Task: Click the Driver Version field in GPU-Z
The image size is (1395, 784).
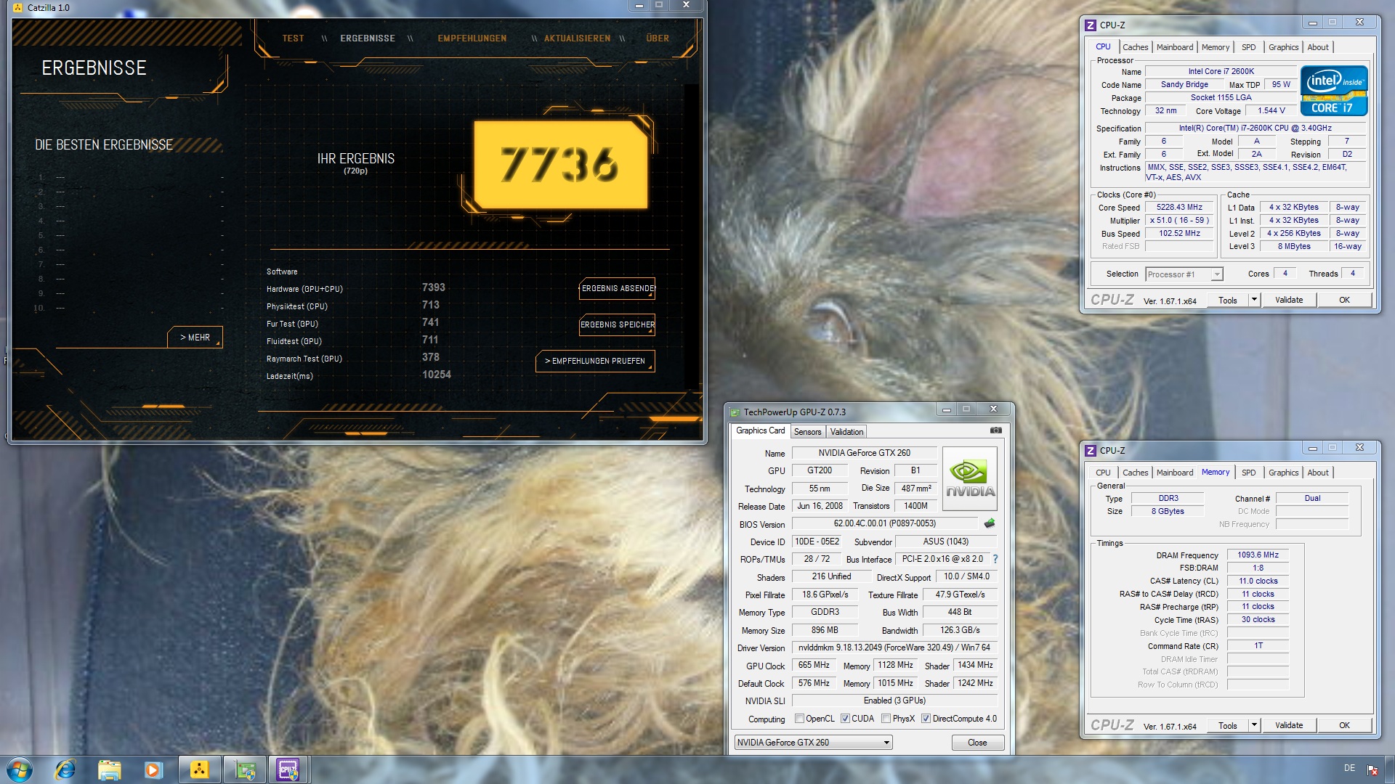Action: pos(894,648)
